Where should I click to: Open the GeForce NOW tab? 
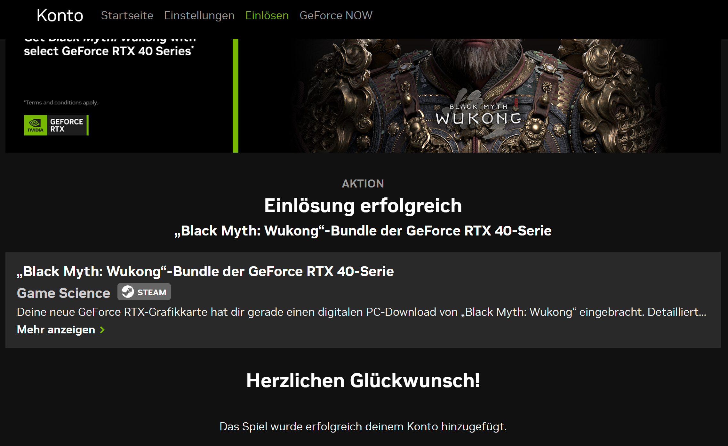pyautogui.click(x=336, y=15)
